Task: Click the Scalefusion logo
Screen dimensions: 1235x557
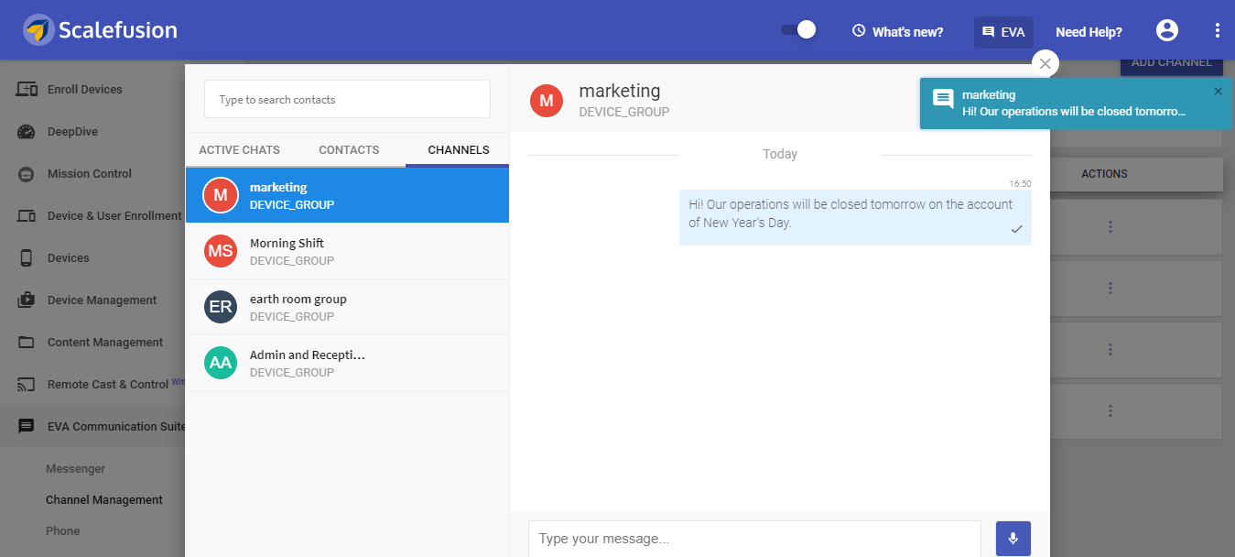Action: 100,30
